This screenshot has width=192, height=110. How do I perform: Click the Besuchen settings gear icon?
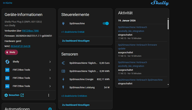6,95
